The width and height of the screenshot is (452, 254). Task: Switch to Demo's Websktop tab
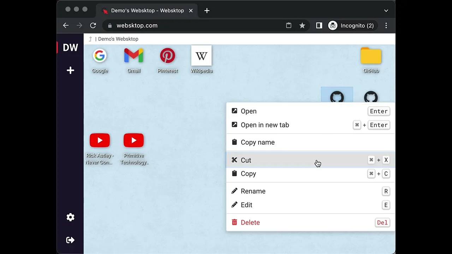[x=147, y=11]
